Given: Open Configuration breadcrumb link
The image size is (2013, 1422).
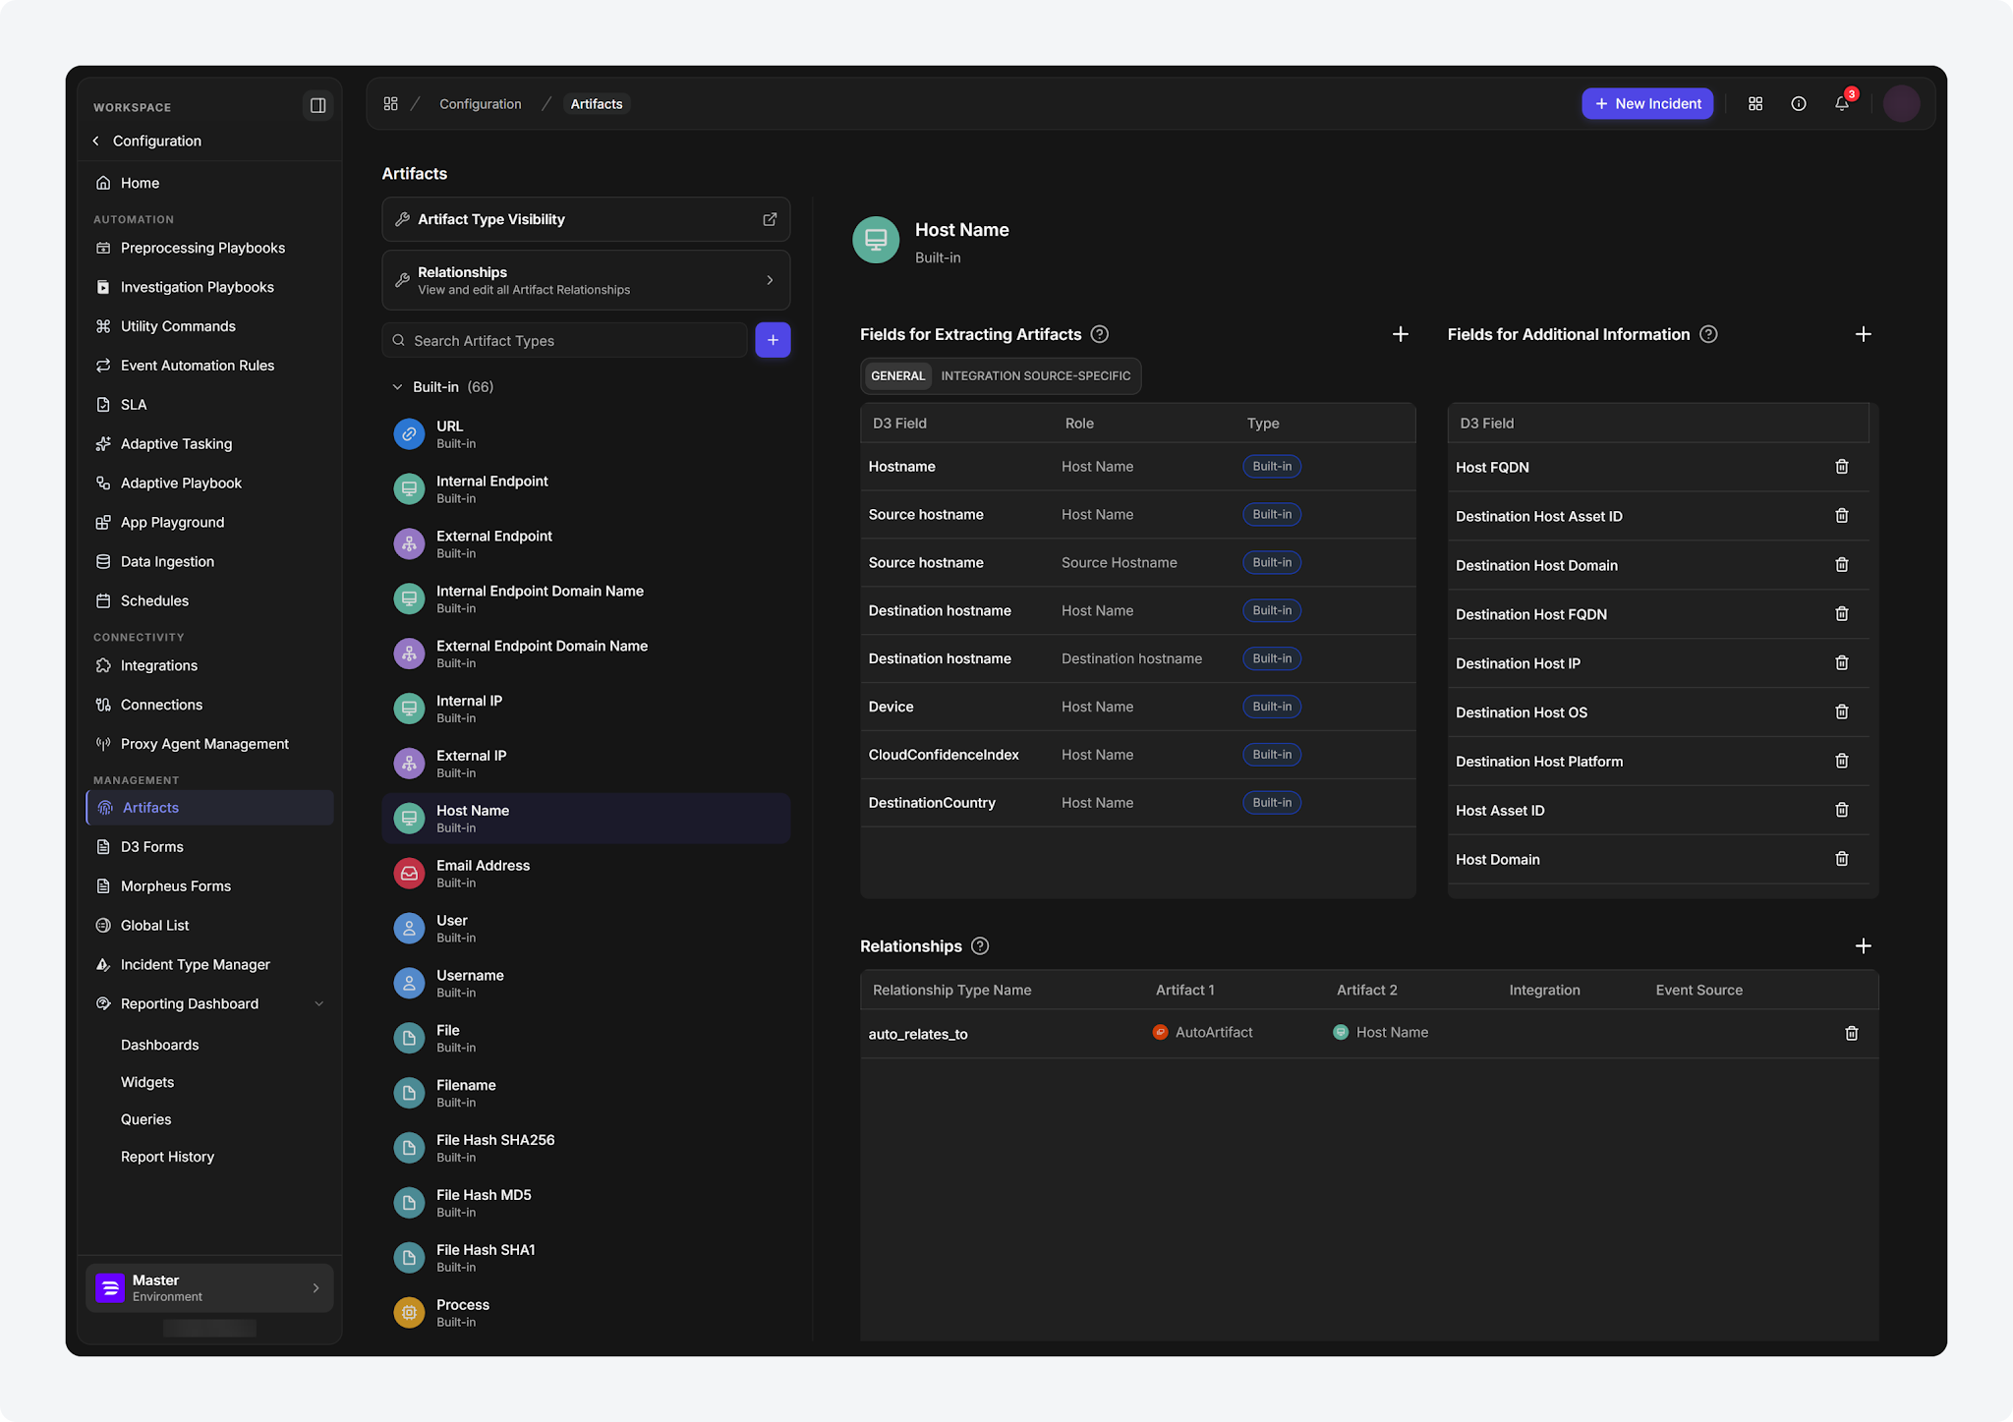Looking at the screenshot, I should [x=481, y=103].
